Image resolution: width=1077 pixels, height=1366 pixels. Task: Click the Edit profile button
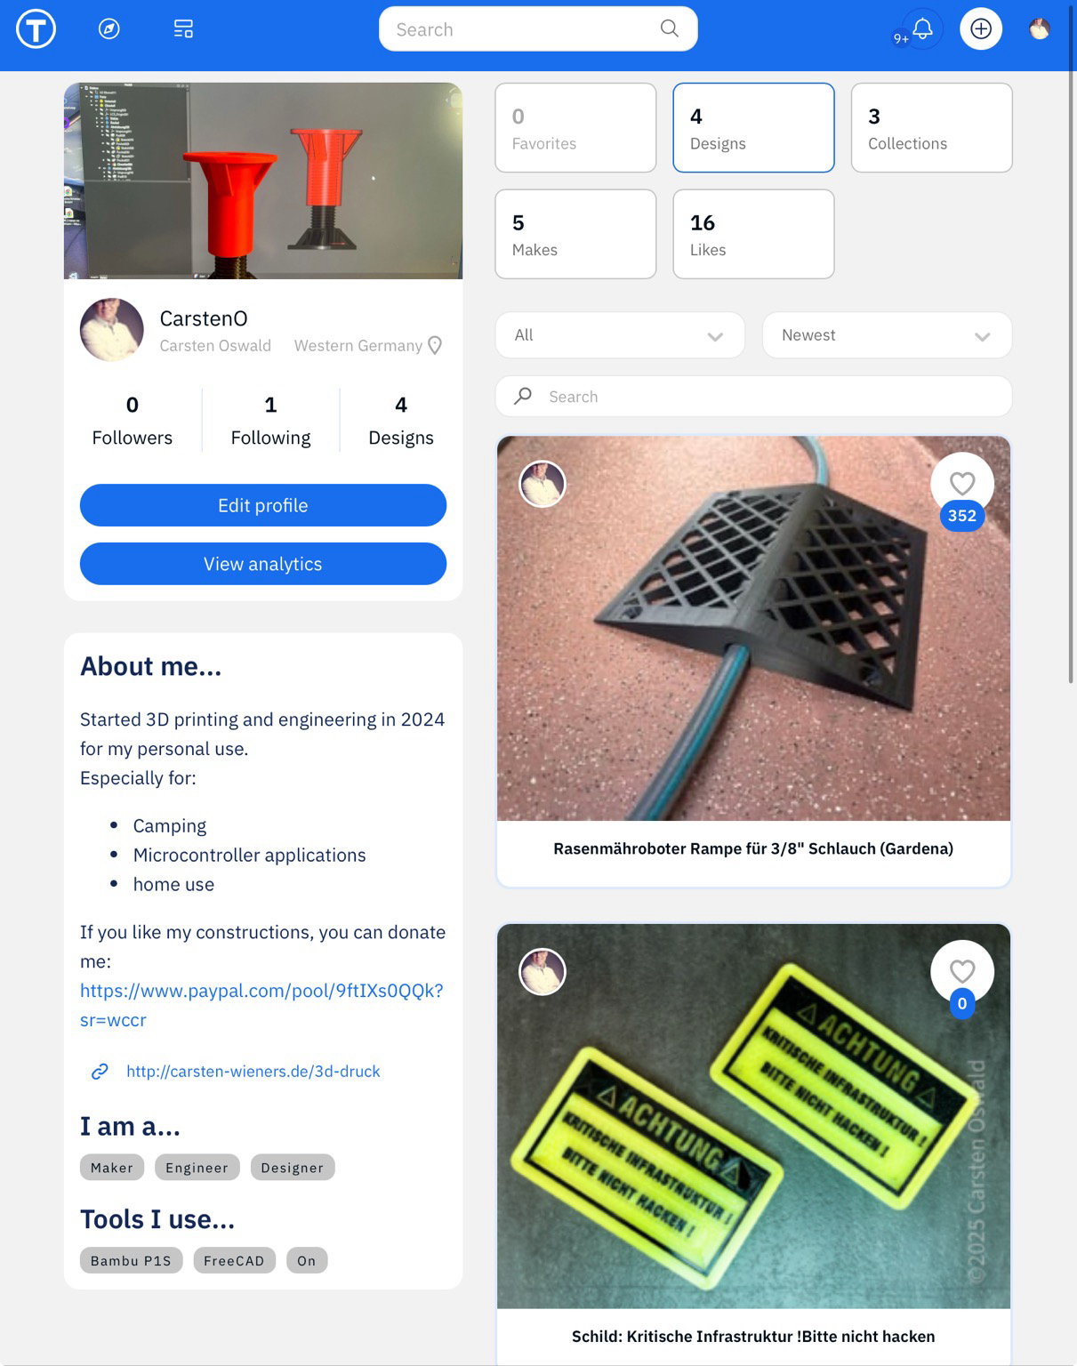pos(263,505)
